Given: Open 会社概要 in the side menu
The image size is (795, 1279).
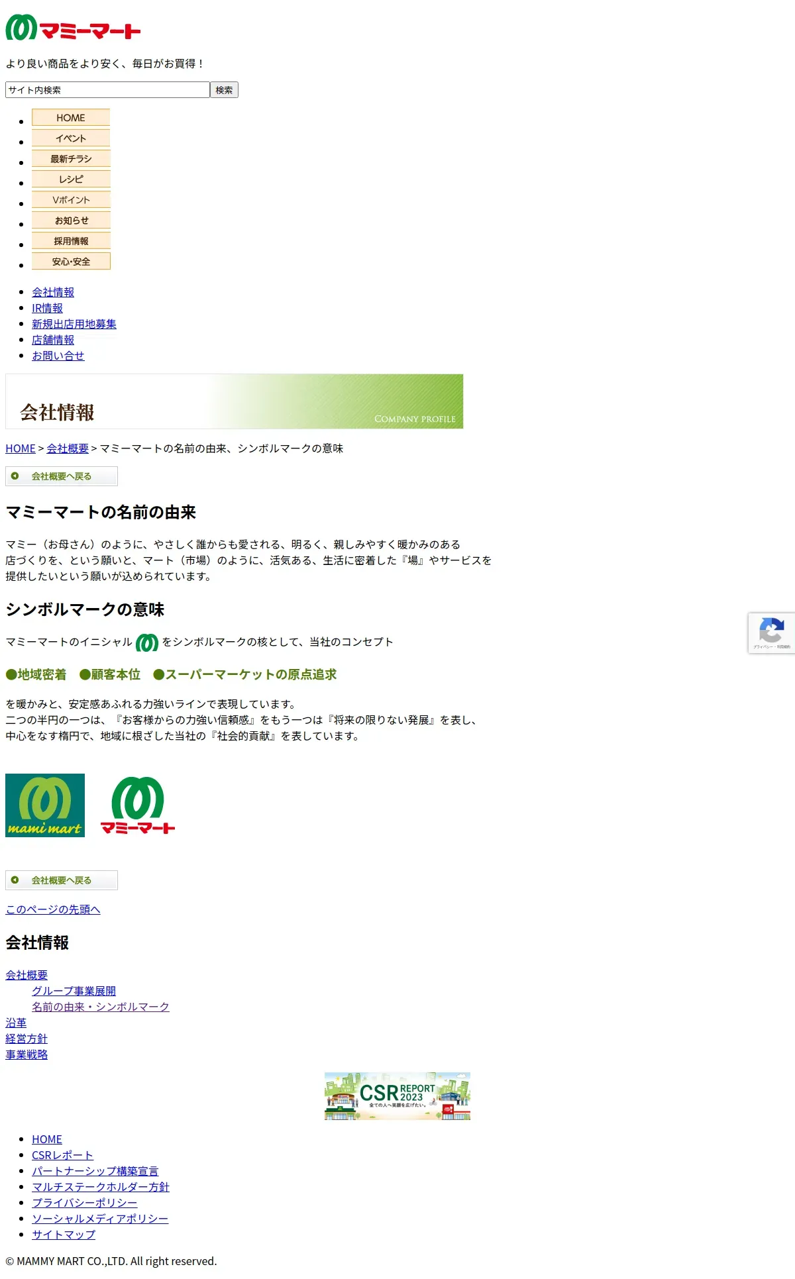Looking at the screenshot, I should coord(26,975).
